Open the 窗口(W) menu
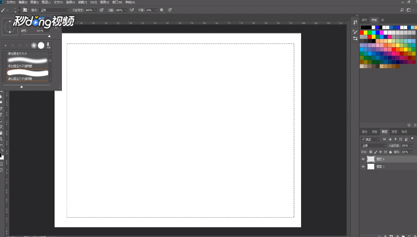 click(117, 2)
